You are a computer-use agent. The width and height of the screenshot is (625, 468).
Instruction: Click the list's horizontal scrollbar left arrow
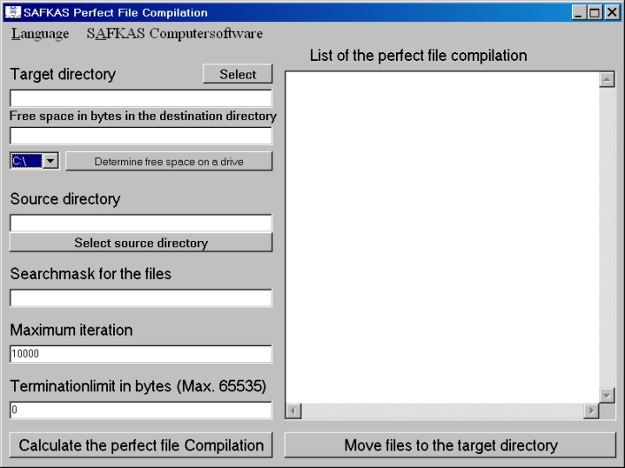pyautogui.click(x=294, y=410)
